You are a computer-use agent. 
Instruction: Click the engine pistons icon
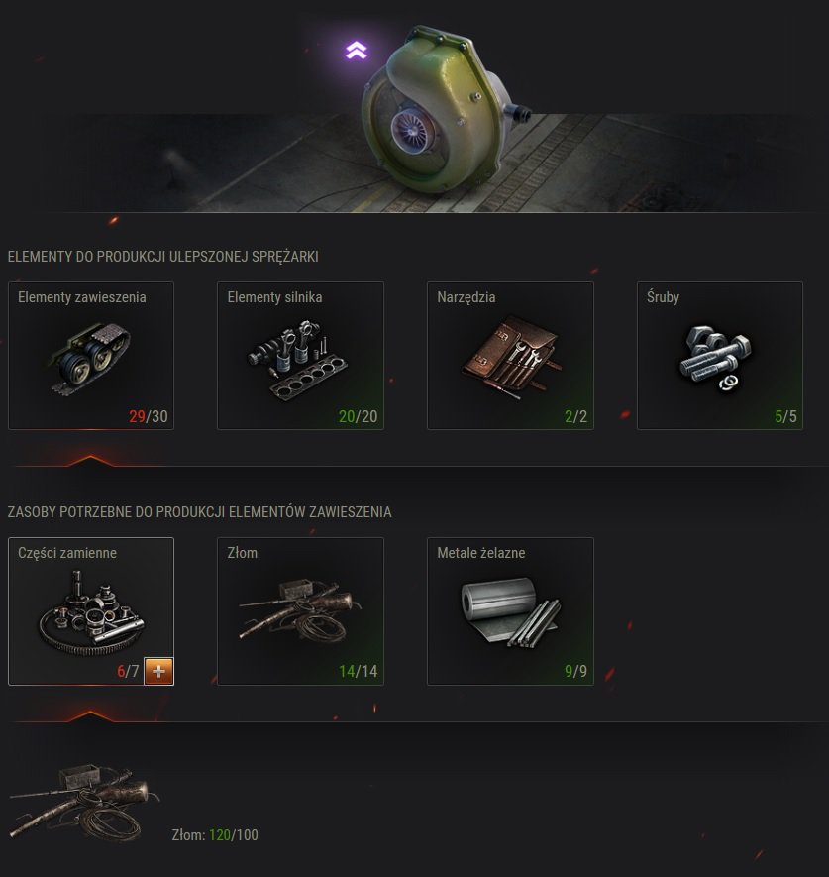[x=297, y=360]
